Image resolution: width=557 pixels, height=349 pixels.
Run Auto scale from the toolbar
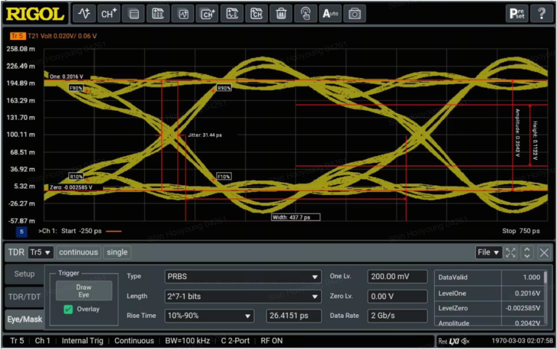pyautogui.click(x=330, y=14)
